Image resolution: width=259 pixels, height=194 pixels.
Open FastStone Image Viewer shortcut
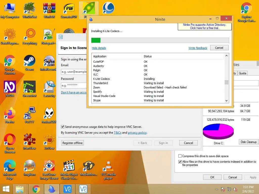click(49, 169)
